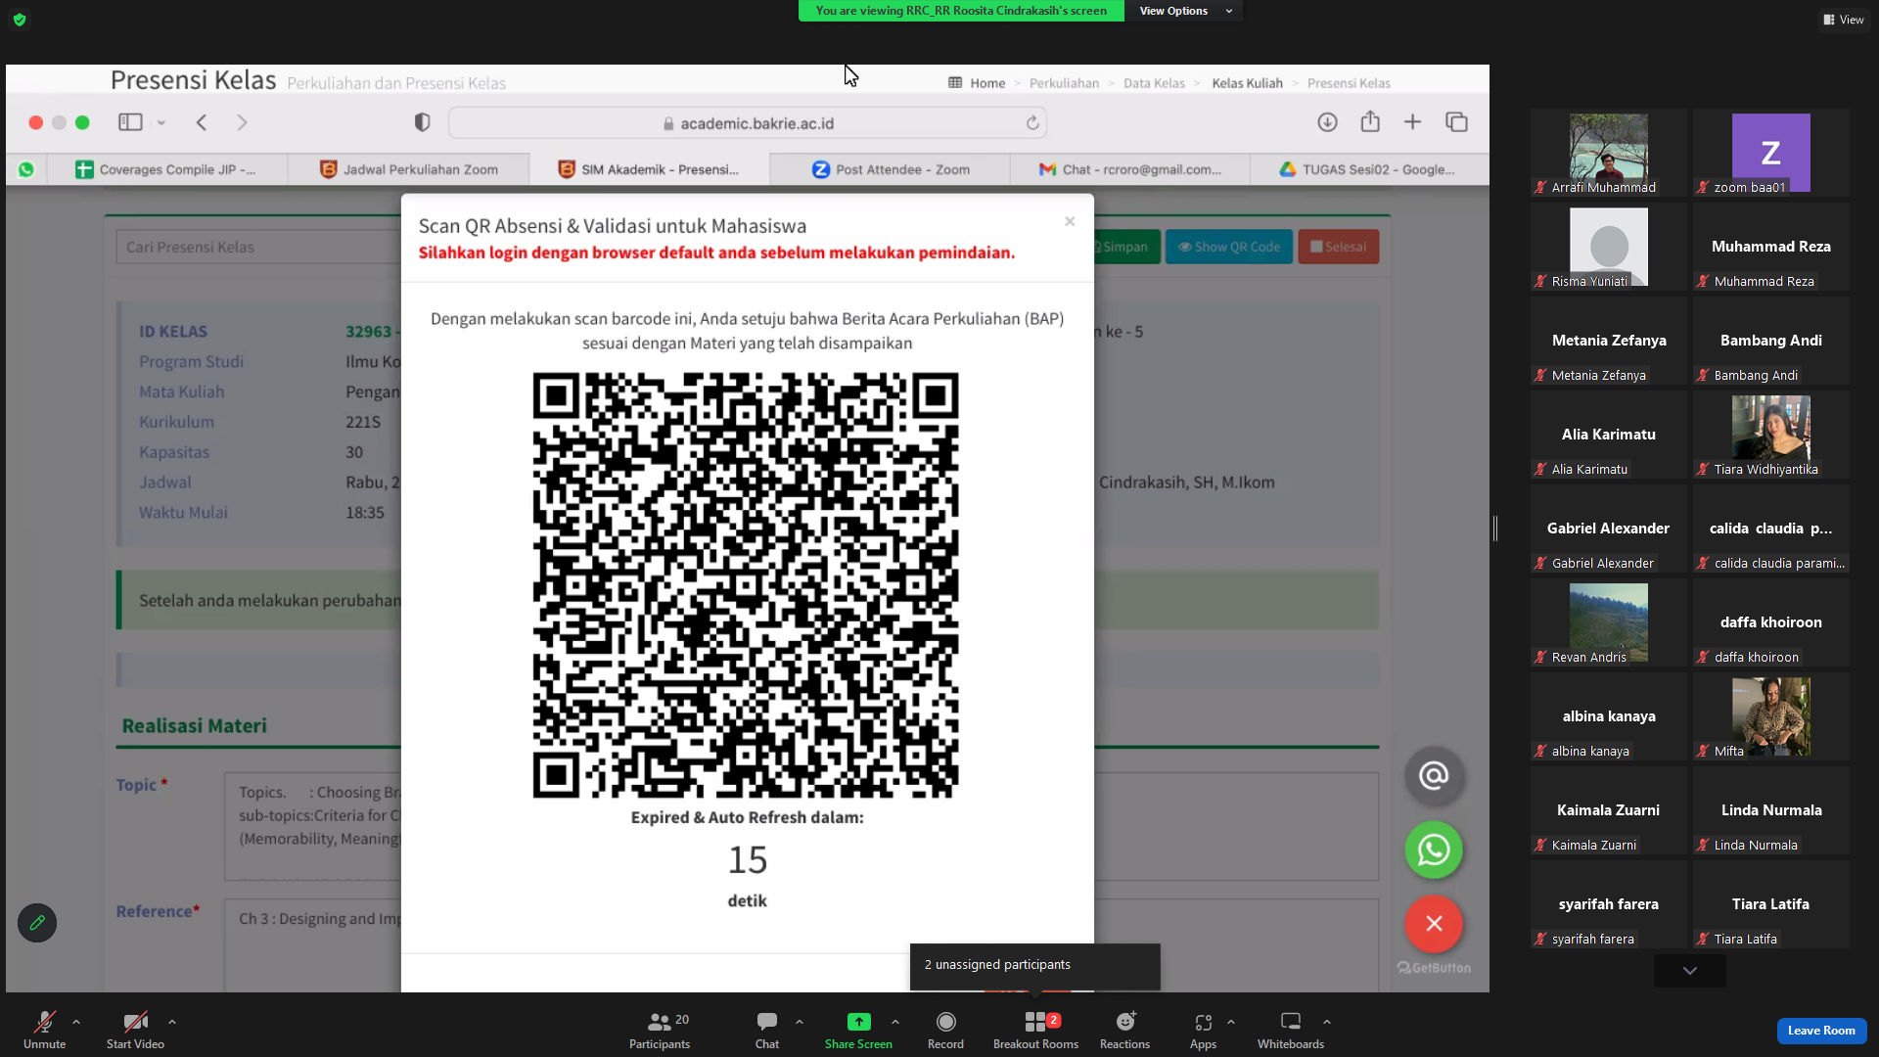Image resolution: width=1879 pixels, height=1057 pixels.
Task: Click the Zoom encryption shield icon
Action: (x=20, y=20)
